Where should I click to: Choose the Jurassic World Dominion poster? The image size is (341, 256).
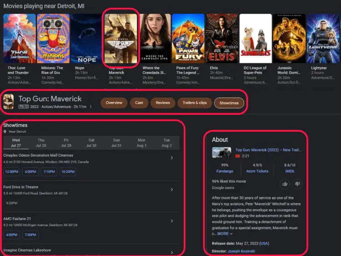click(x=289, y=39)
